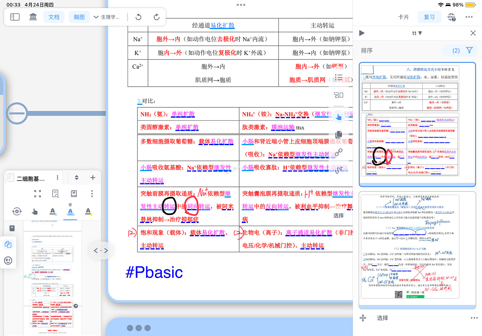The width and height of the screenshot is (482, 336).
Task: Select the first light-blue text highlighter
Action: (x=53, y=211)
